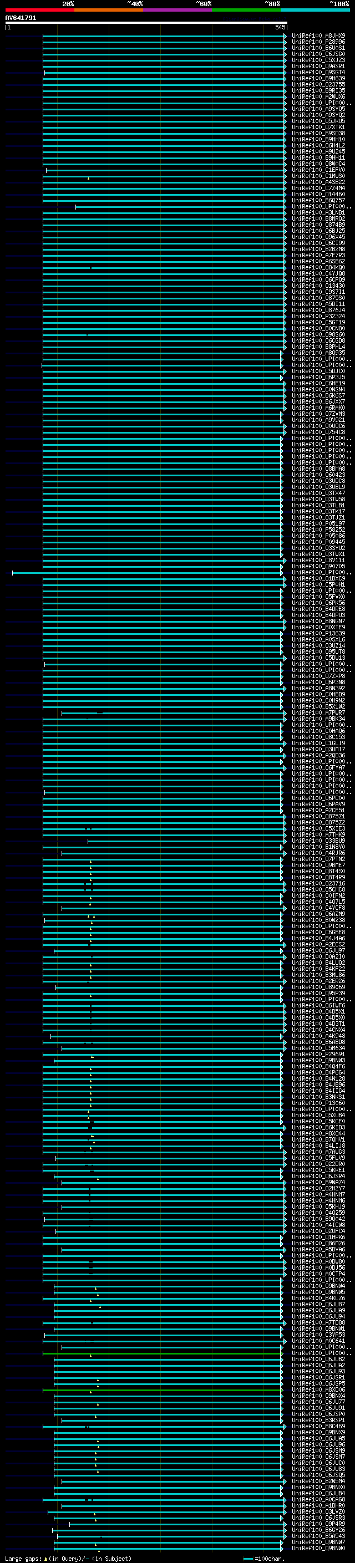Select the UniRef100_B4KLZ6 label
355x1563 pixels.
click(x=318, y=1299)
